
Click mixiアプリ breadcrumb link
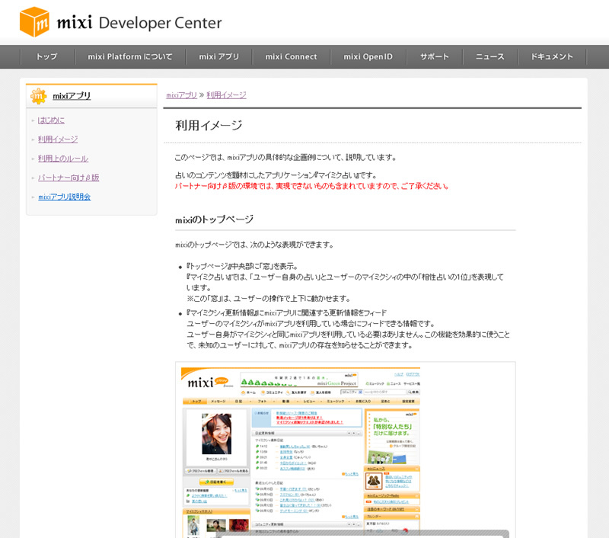[x=181, y=95]
